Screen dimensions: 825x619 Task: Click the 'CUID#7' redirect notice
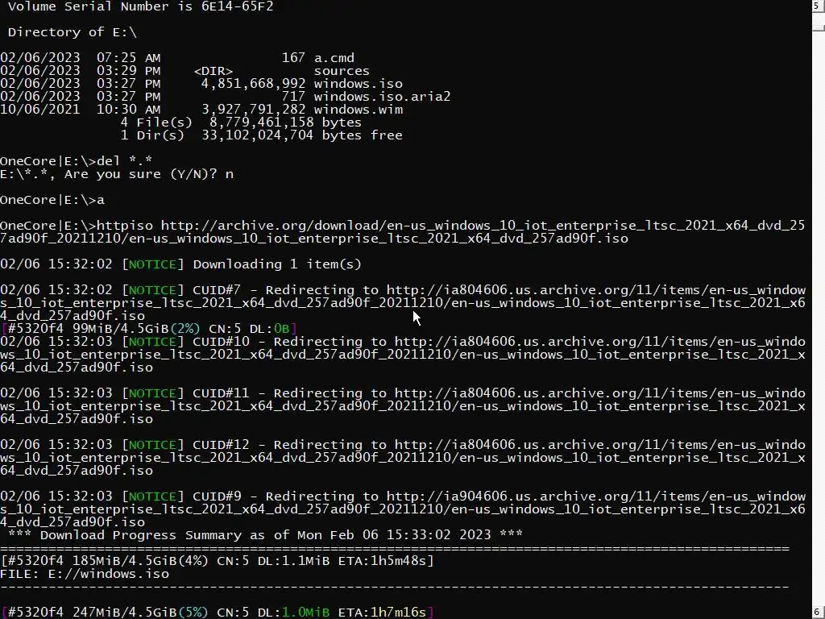pos(403,303)
